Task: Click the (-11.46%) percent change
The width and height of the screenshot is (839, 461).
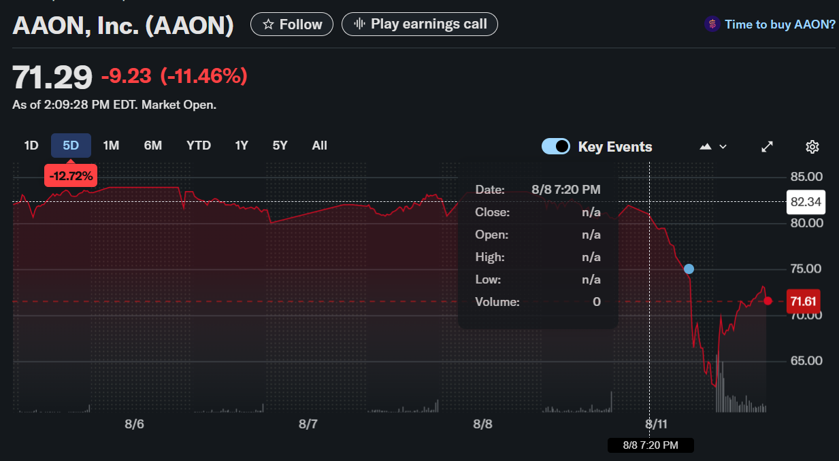Action: (203, 77)
